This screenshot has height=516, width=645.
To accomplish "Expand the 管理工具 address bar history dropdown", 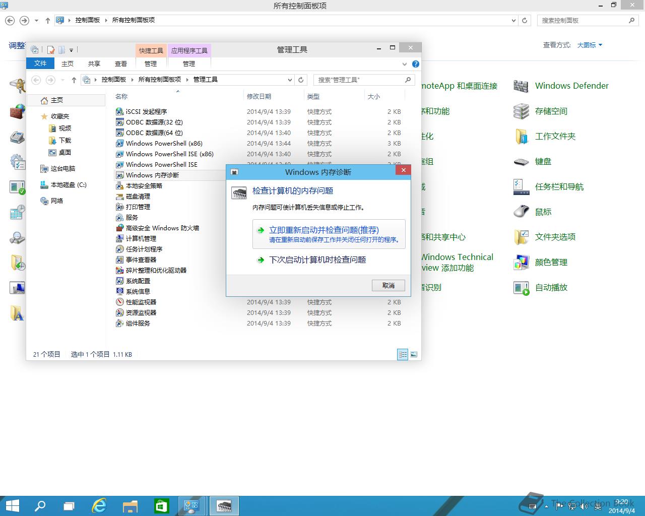I will [290, 80].
